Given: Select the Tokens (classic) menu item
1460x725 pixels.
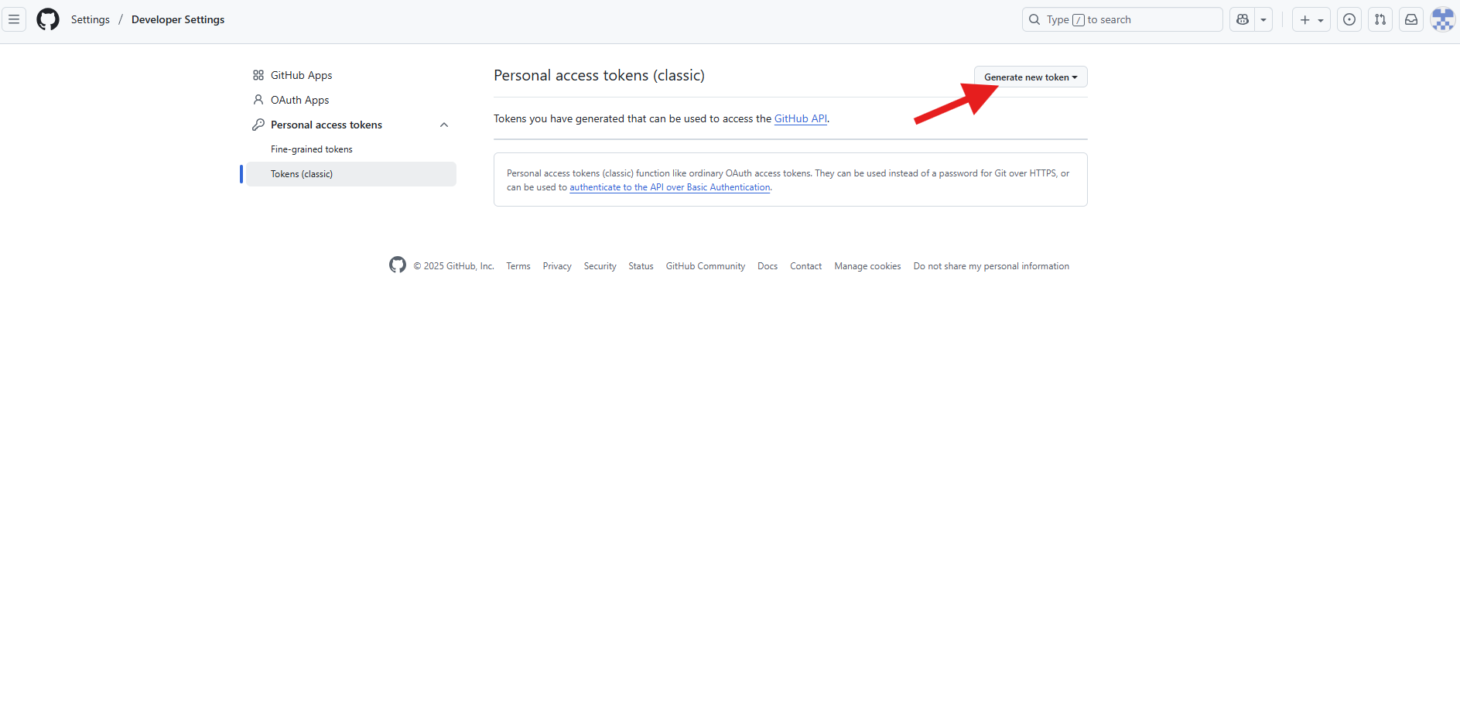Looking at the screenshot, I should coord(302,173).
